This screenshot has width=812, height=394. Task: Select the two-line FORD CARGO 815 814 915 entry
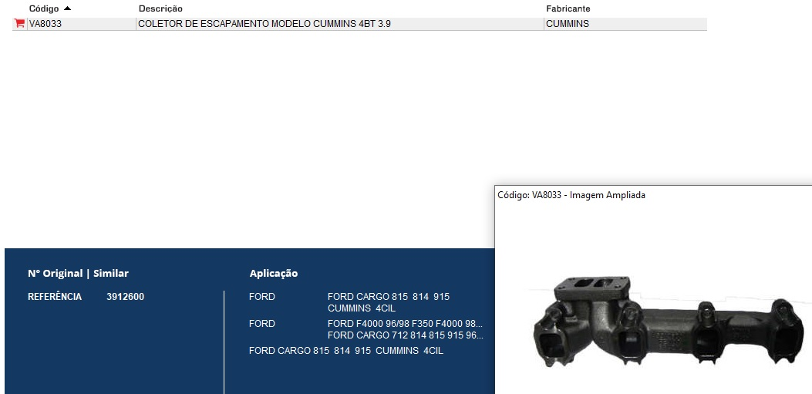tap(388, 302)
